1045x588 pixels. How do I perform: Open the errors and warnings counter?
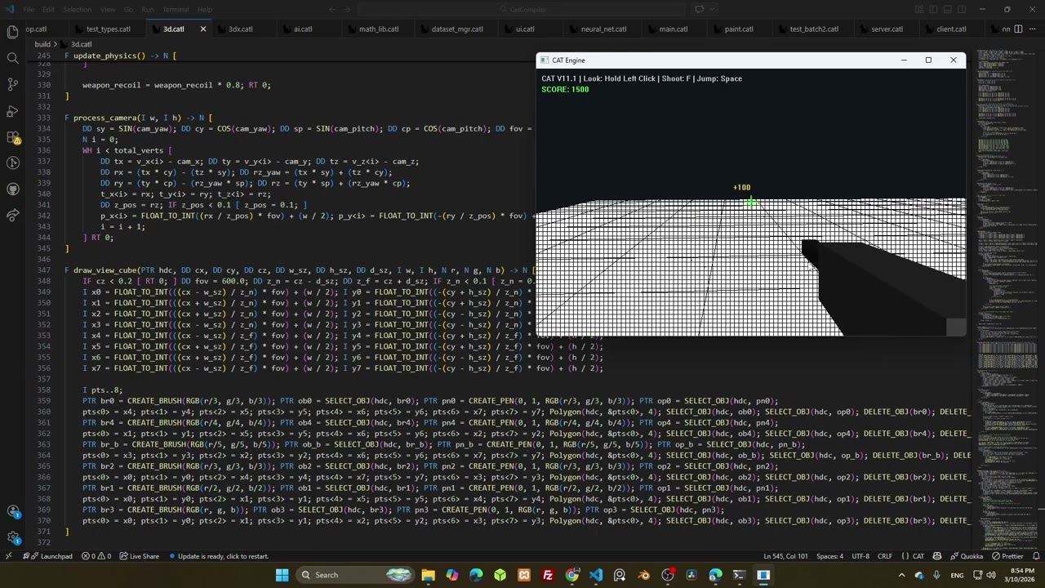(96, 556)
